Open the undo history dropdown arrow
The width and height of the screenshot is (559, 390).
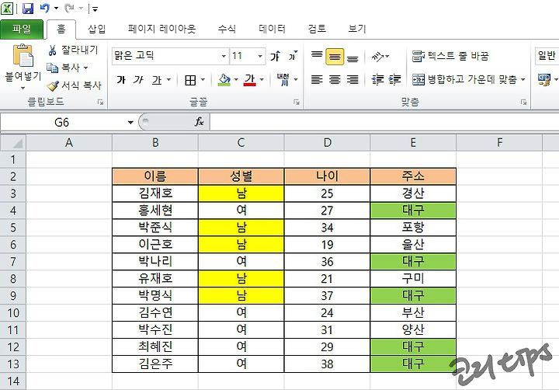57,9
